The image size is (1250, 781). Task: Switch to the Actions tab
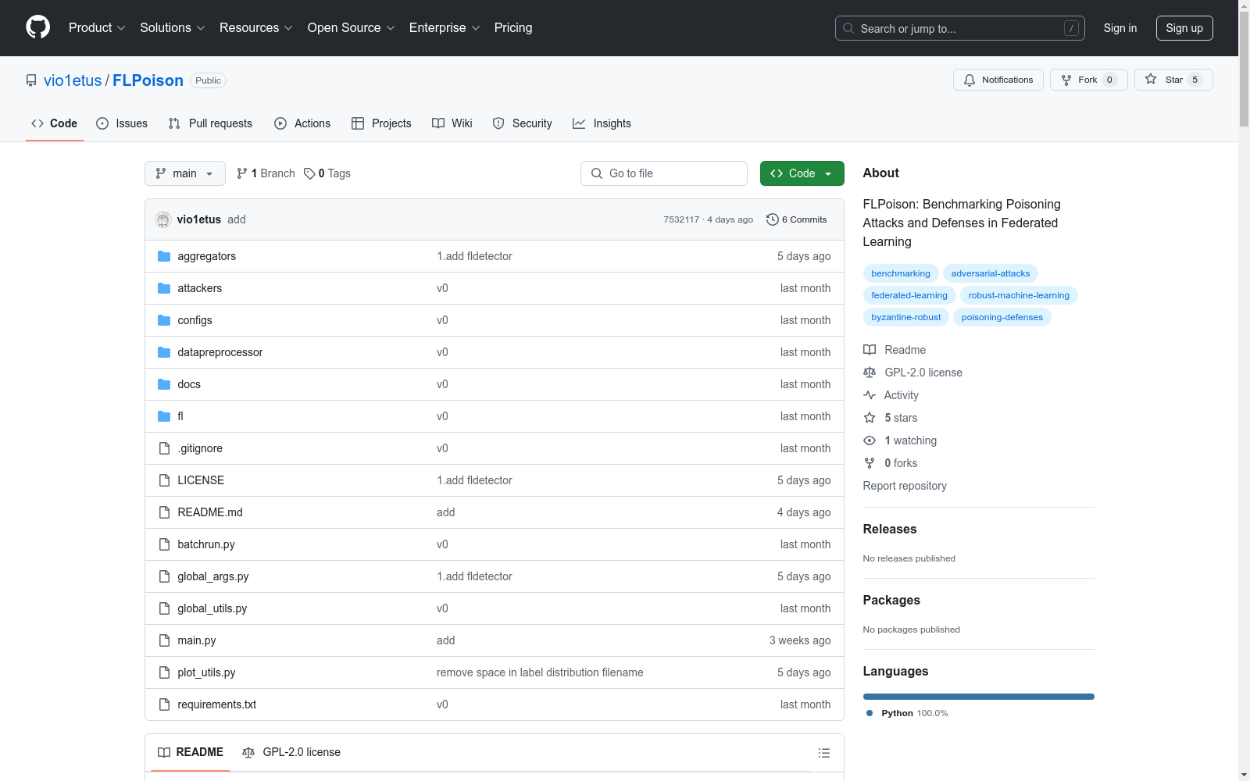(x=302, y=123)
